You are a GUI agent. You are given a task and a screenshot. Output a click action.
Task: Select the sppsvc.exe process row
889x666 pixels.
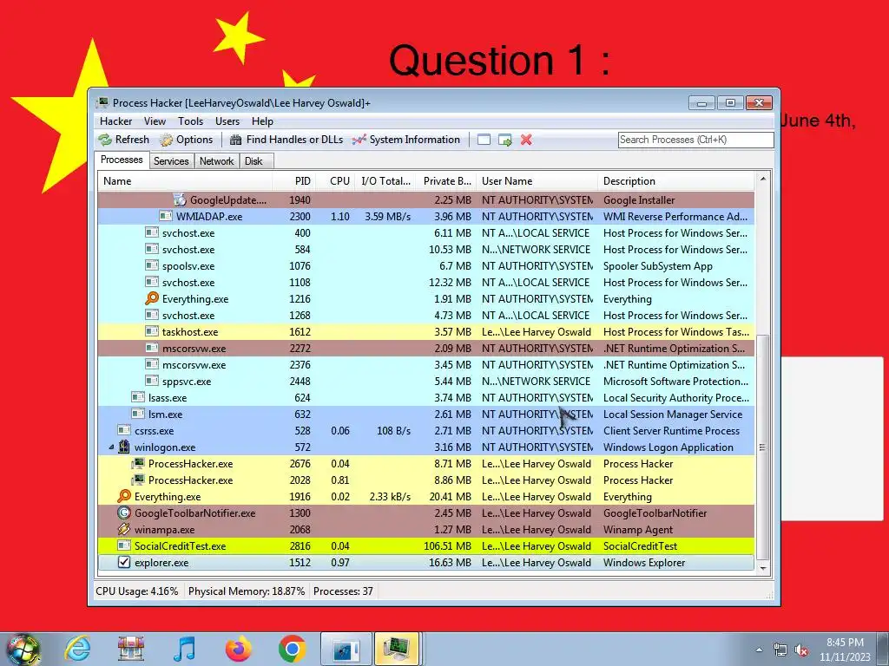pyautogui.click(x=425, y=382)
